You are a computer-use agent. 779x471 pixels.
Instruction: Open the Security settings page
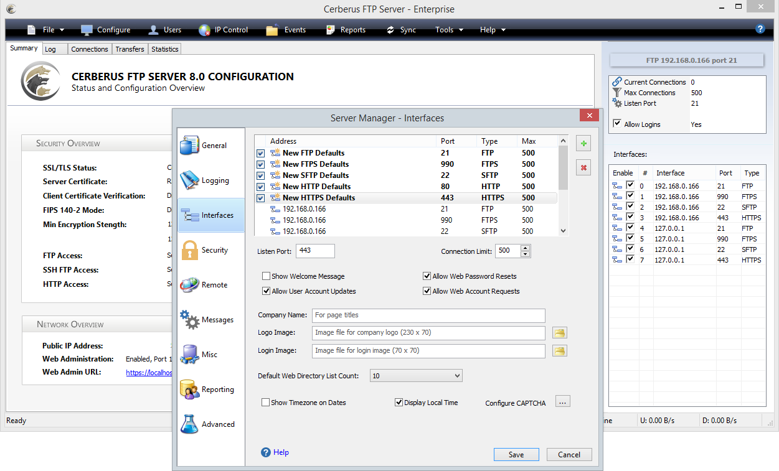click(x=211, y=250)
